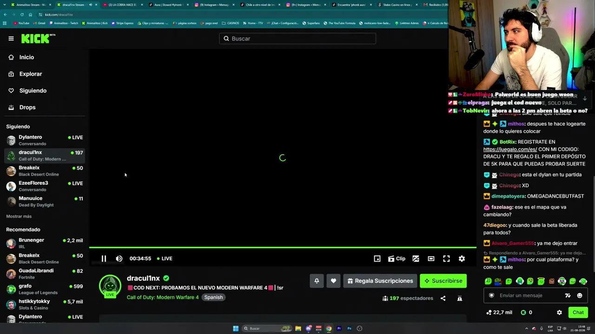
Task: Share the stream via the share icon
Action: (x=443, y=298)
